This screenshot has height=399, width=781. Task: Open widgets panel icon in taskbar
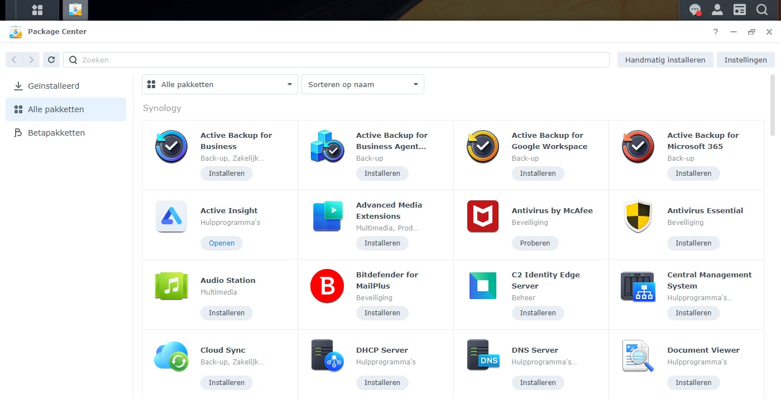click(740, 9)
